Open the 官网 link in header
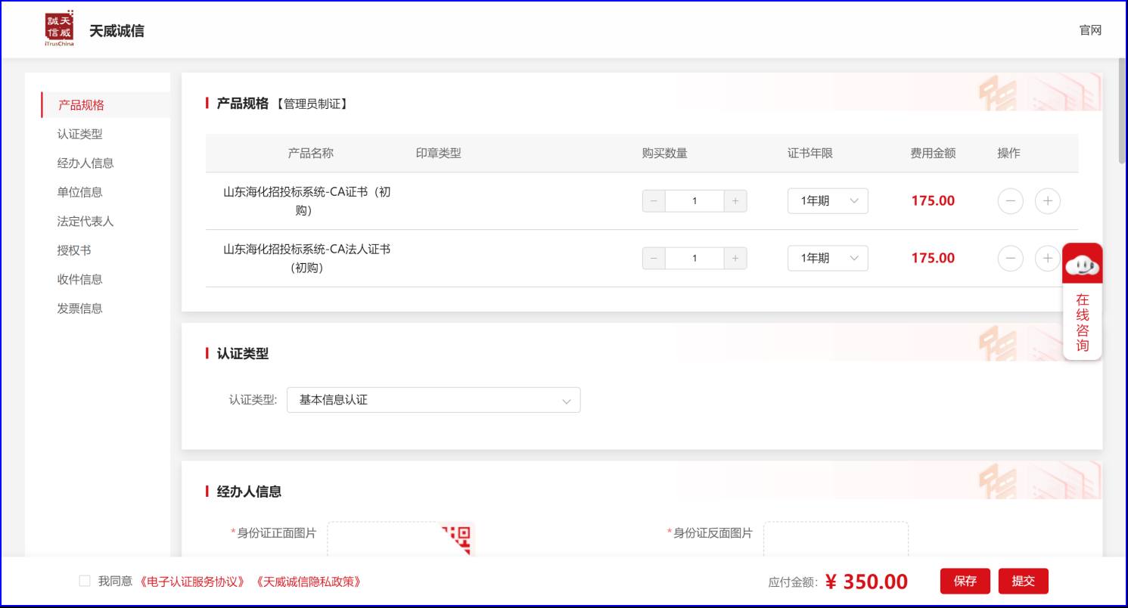The image size is (1128, 608). click(1090, 30)
